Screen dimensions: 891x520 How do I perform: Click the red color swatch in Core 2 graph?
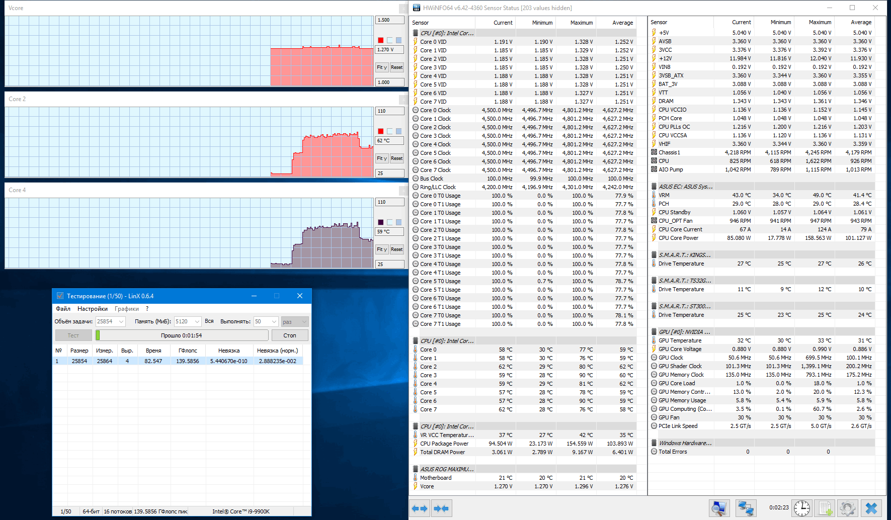[381, 131]
